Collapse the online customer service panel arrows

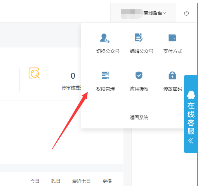tap(191, 141)
